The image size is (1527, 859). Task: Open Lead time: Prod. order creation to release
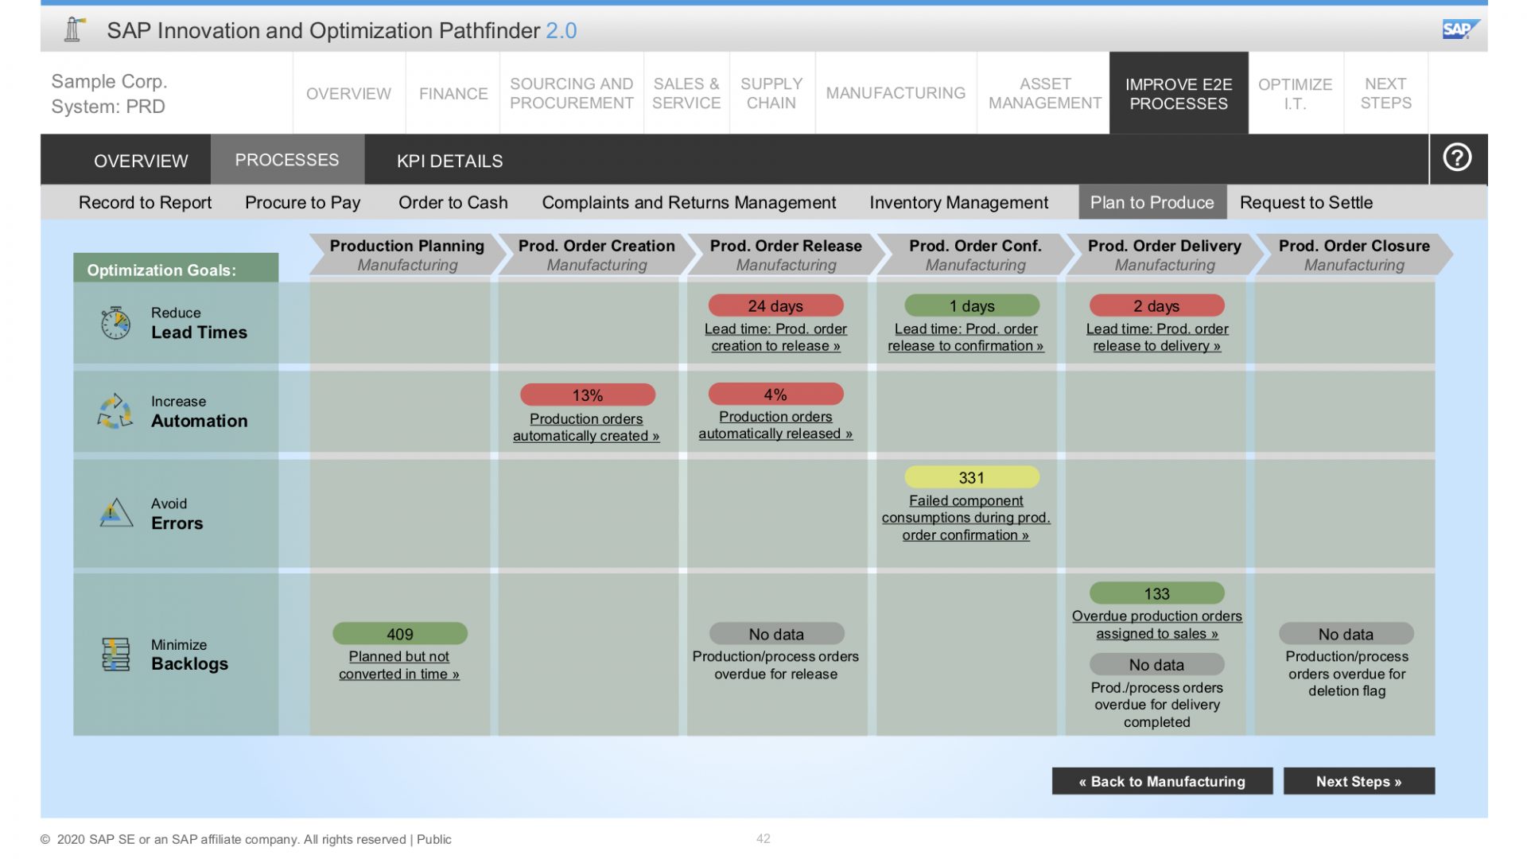775,336
